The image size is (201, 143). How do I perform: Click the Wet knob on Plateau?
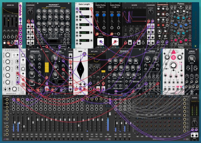184,11
